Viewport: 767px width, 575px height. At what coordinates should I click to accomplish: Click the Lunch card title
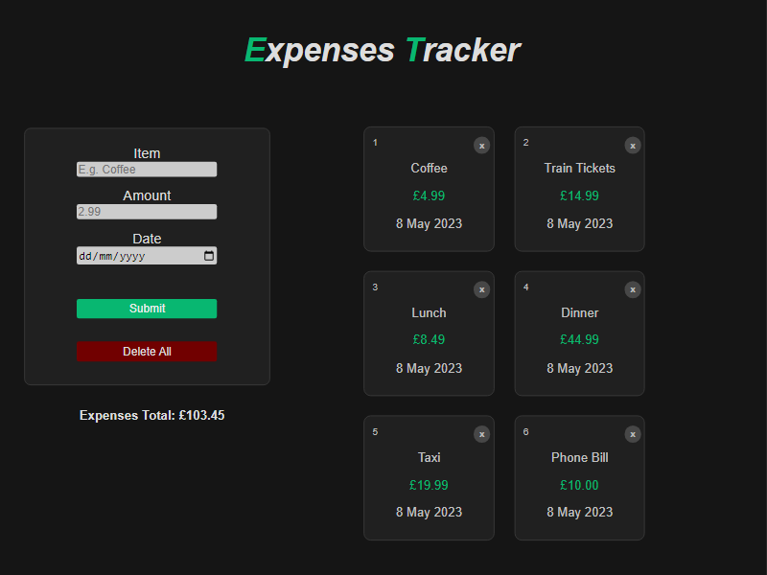pos(429,313)
